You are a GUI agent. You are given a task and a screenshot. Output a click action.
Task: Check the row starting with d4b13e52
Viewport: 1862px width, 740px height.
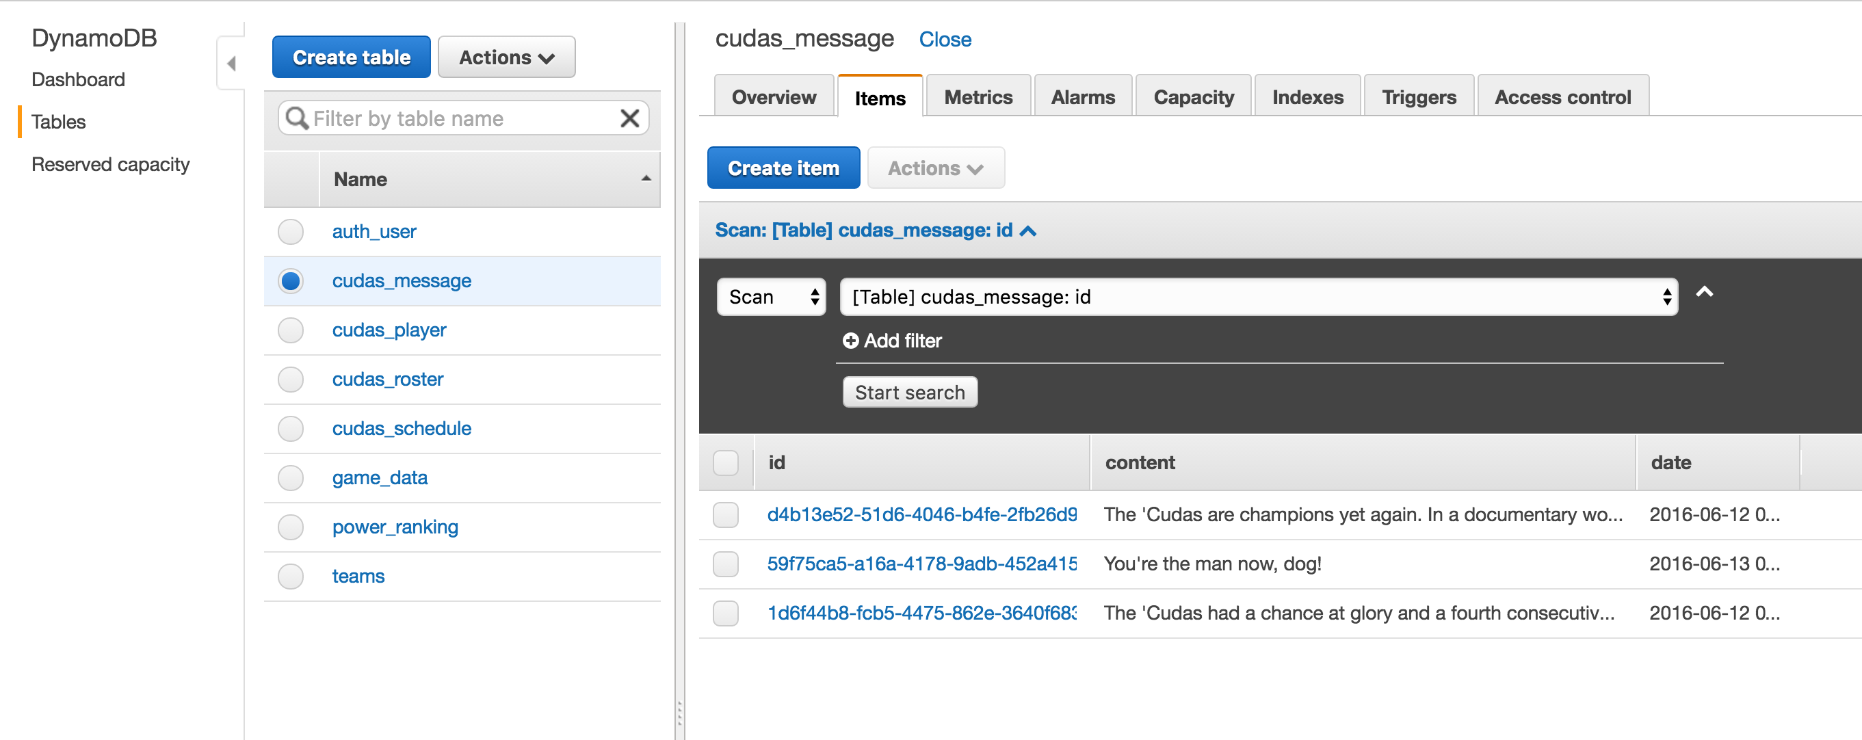(726, 514)
